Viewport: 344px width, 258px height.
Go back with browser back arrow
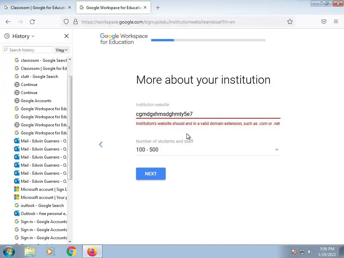click(8, 22)
